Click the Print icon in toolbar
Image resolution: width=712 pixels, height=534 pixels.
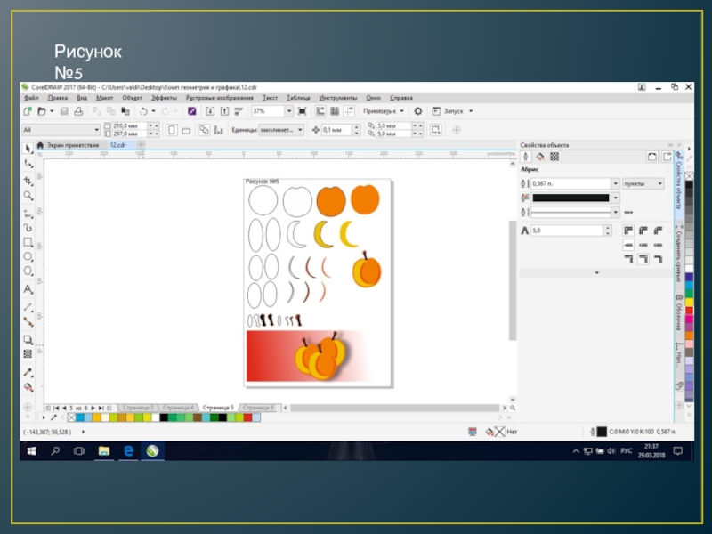tap(78, 111)
